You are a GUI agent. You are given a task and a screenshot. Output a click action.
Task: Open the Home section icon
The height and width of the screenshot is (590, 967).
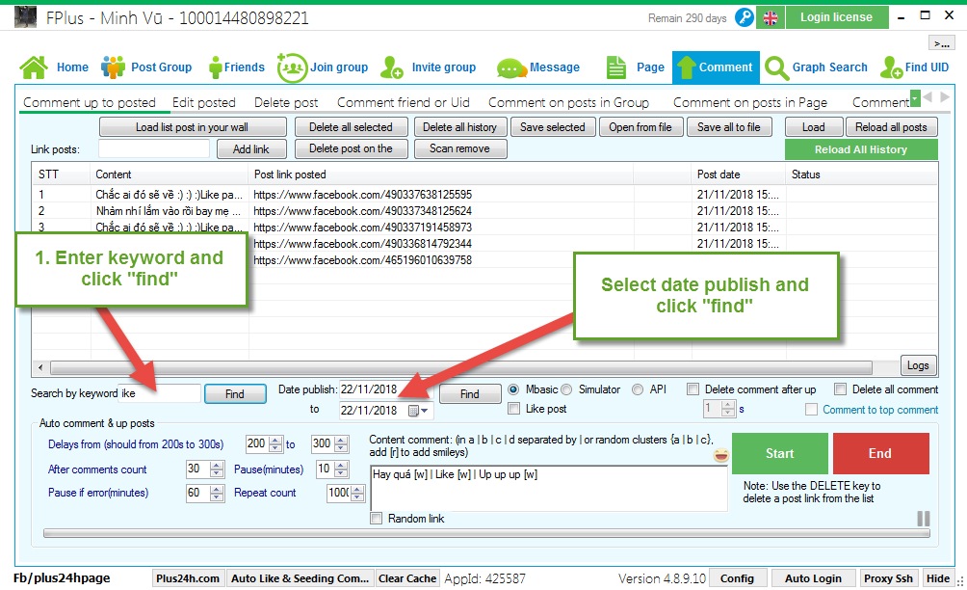[34, 67]
